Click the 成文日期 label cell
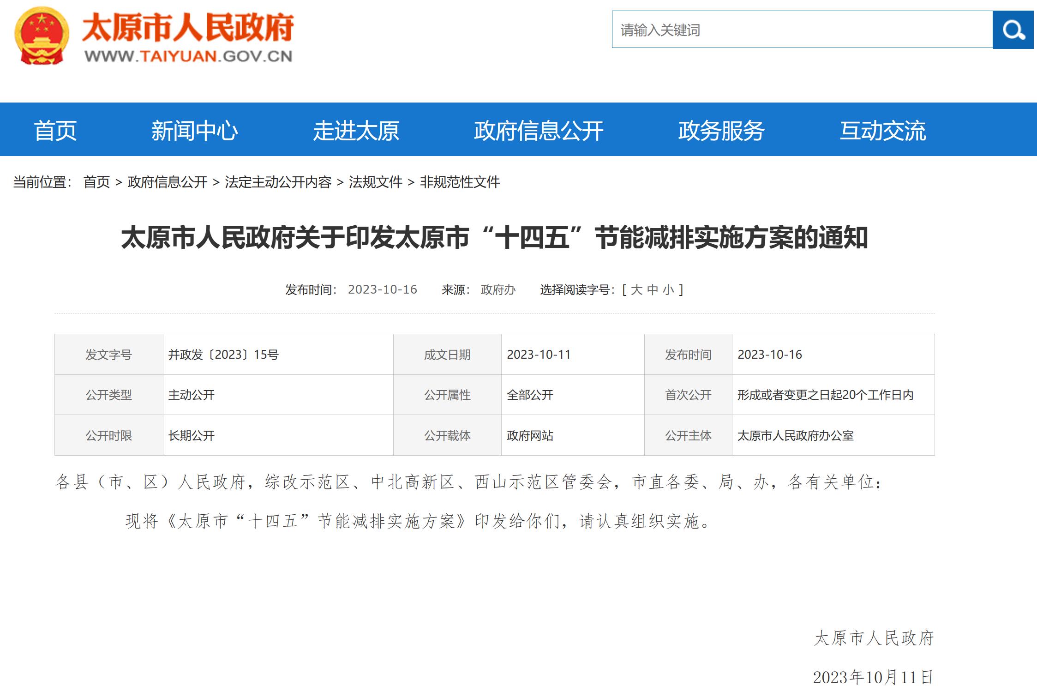 [x=447, y=355]
